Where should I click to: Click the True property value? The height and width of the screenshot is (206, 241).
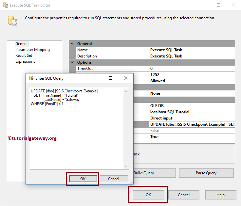click(x=192, y=137)
